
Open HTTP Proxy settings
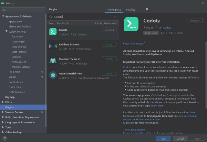point(18,42)
